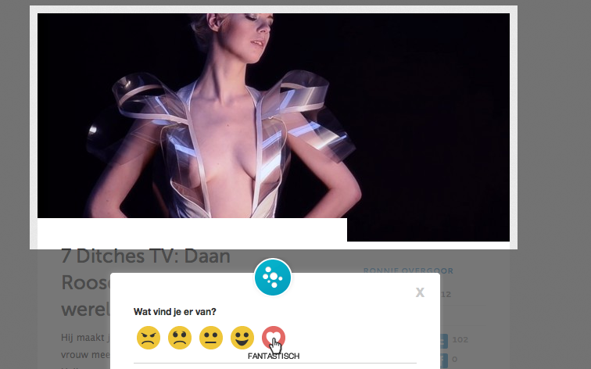Viewport: 591px width, 369px height.
Task: Click the 'FANTASTISCH' tooltip label
Action: click(x=273, y=356)
